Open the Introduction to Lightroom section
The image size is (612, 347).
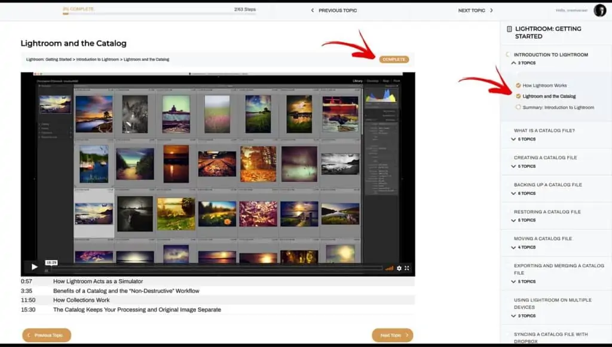(550, 55)
